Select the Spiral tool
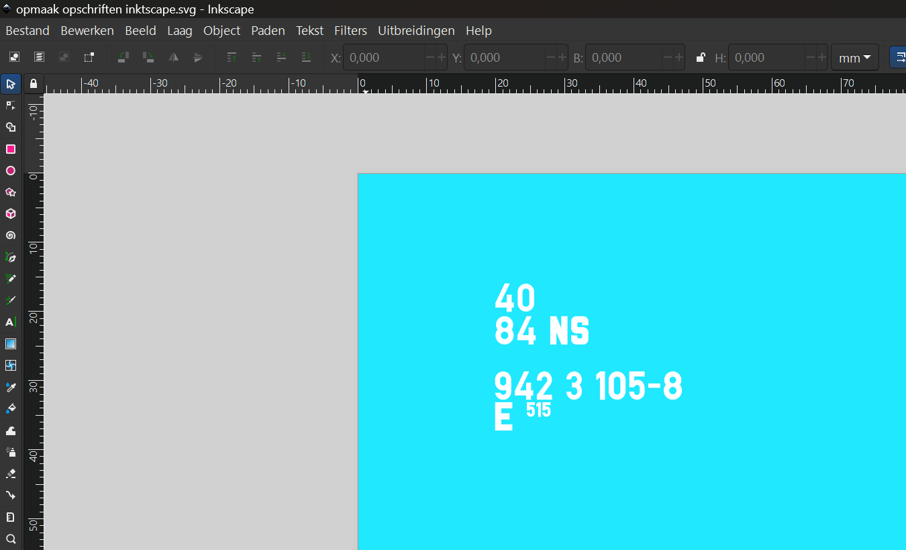This screenshot has width=906, height=550. 11,235
